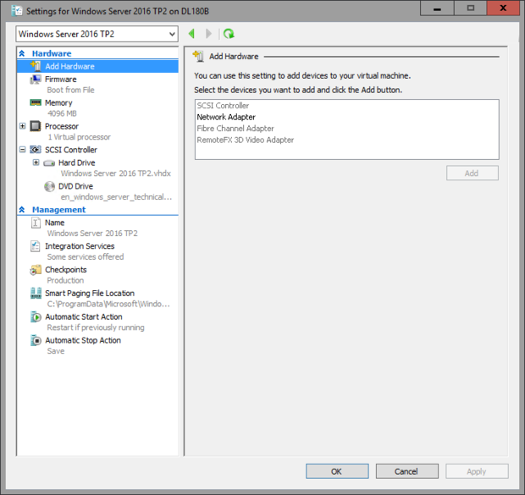525x495 pixels.
Task: Click 'Production' checkpoint type text
Action: click(65, 280)
